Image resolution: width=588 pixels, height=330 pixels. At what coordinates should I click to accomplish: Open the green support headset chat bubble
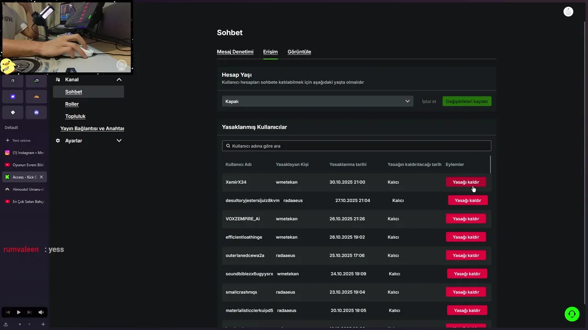coord(572,314)
